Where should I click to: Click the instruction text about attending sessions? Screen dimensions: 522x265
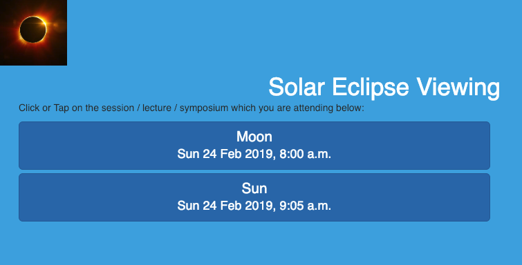192,108
